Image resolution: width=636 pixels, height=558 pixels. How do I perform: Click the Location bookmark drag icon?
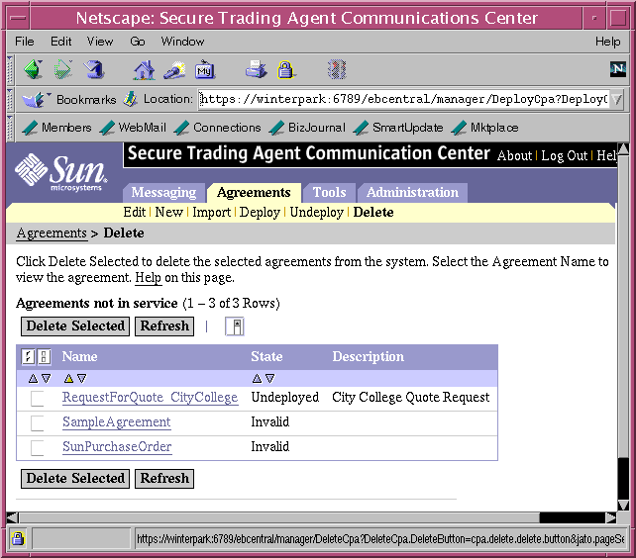(x=130, y=99)
